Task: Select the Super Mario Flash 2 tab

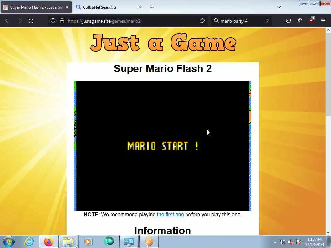Action: (36, 7)
